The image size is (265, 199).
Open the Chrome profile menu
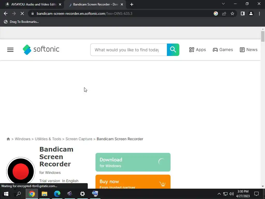tap(251, 13)
